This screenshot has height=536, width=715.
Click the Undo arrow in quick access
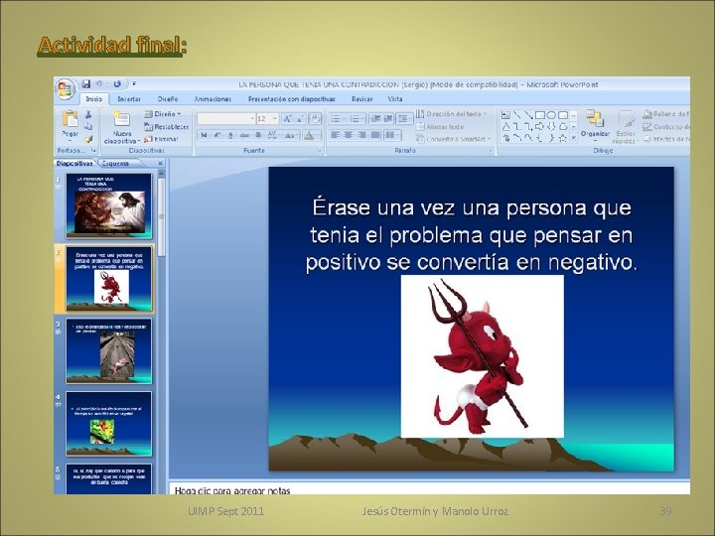click(99, 83)
